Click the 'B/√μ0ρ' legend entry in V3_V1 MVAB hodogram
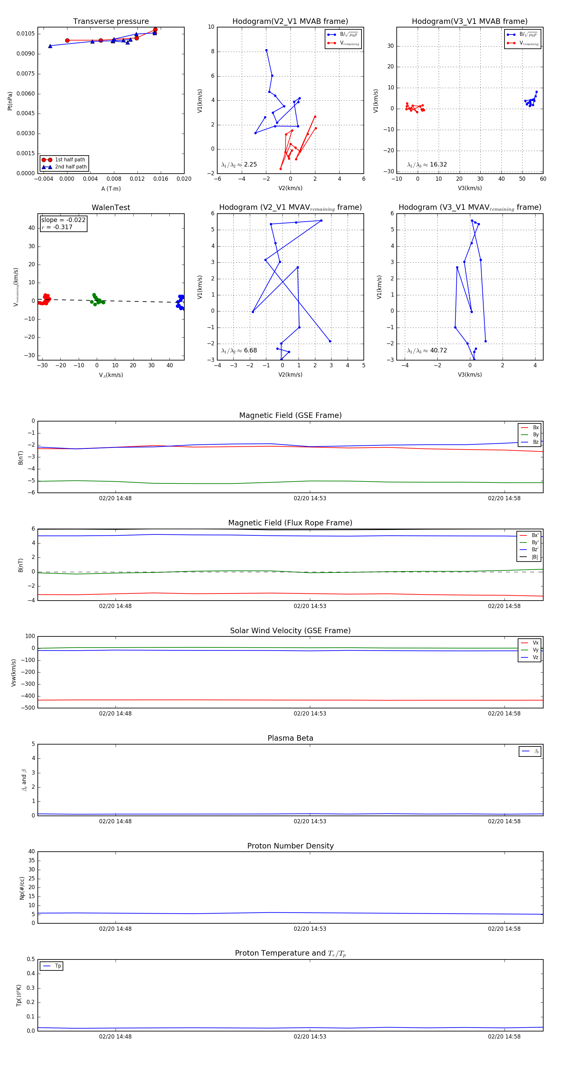Viewport: 581px width, 1065px height. click(522, 34)
